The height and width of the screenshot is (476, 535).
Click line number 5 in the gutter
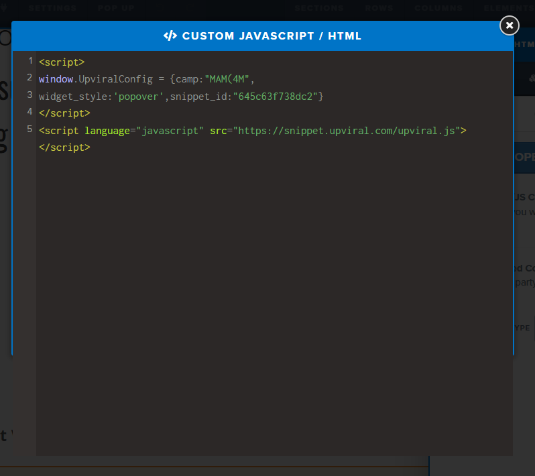pos(29,129)
